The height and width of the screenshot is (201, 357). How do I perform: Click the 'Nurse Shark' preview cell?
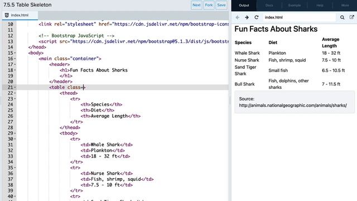(247, 60)
